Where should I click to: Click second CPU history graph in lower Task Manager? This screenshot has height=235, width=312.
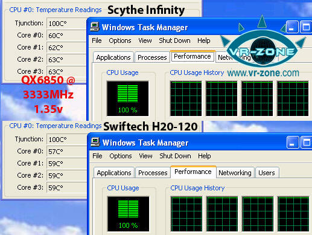[222, 214]
